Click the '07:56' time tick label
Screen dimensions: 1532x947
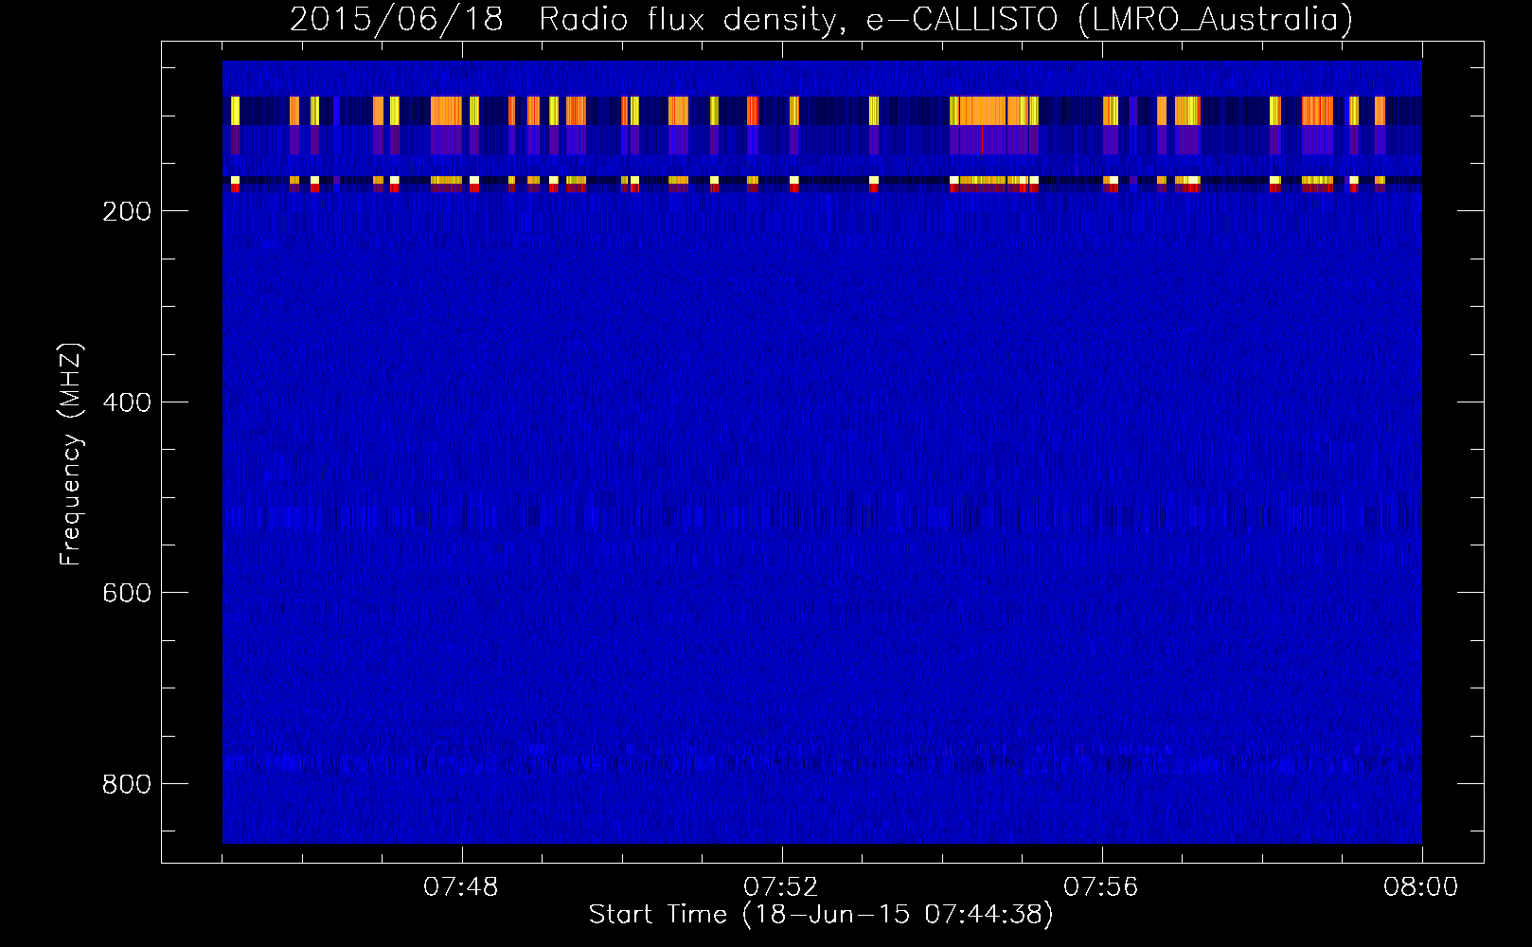coord(1101,887)
